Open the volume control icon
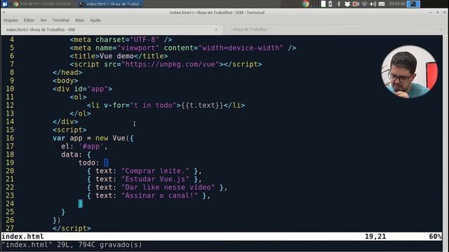 (x=373, y=4)
